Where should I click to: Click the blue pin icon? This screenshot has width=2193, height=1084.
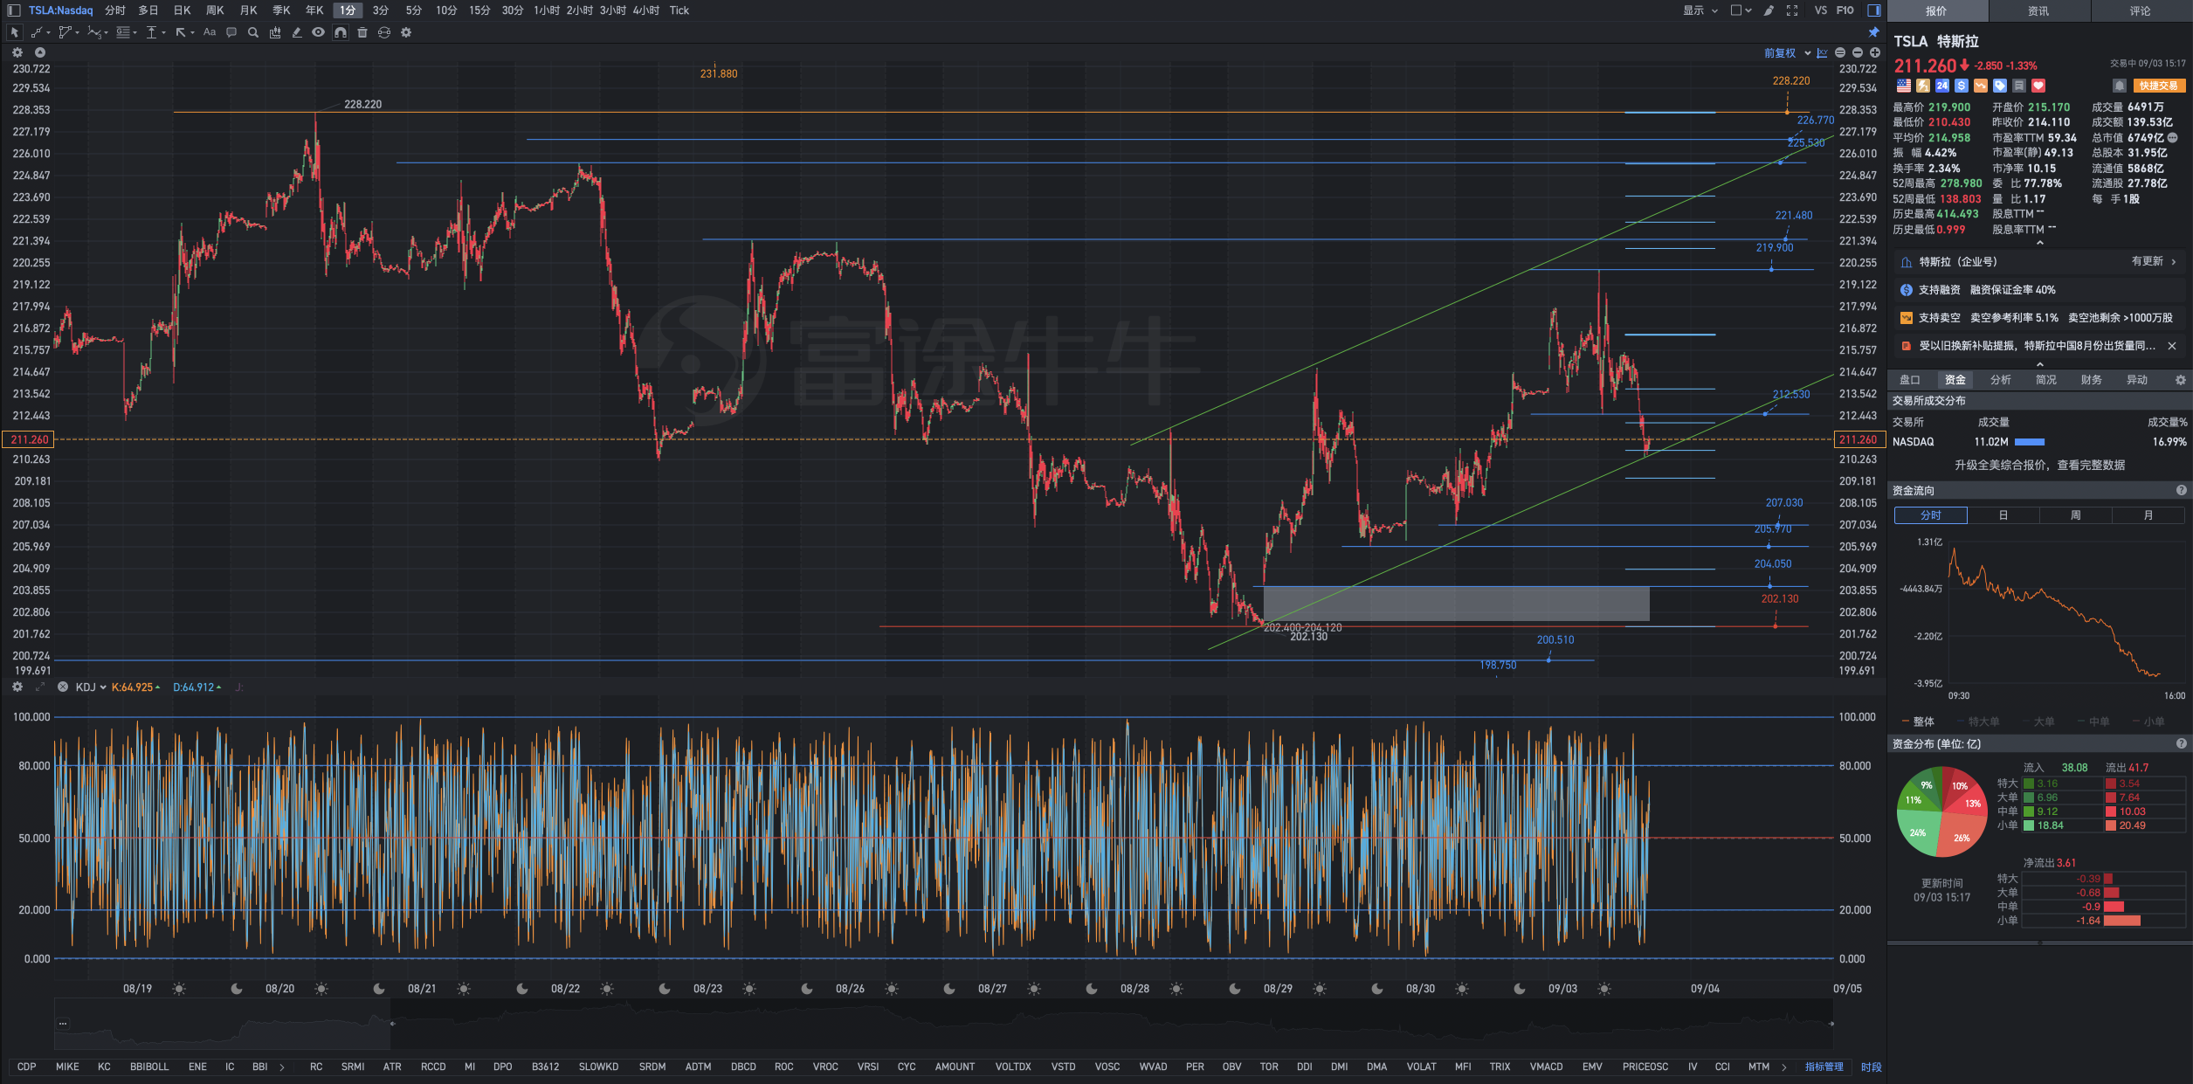point(1873,32)
